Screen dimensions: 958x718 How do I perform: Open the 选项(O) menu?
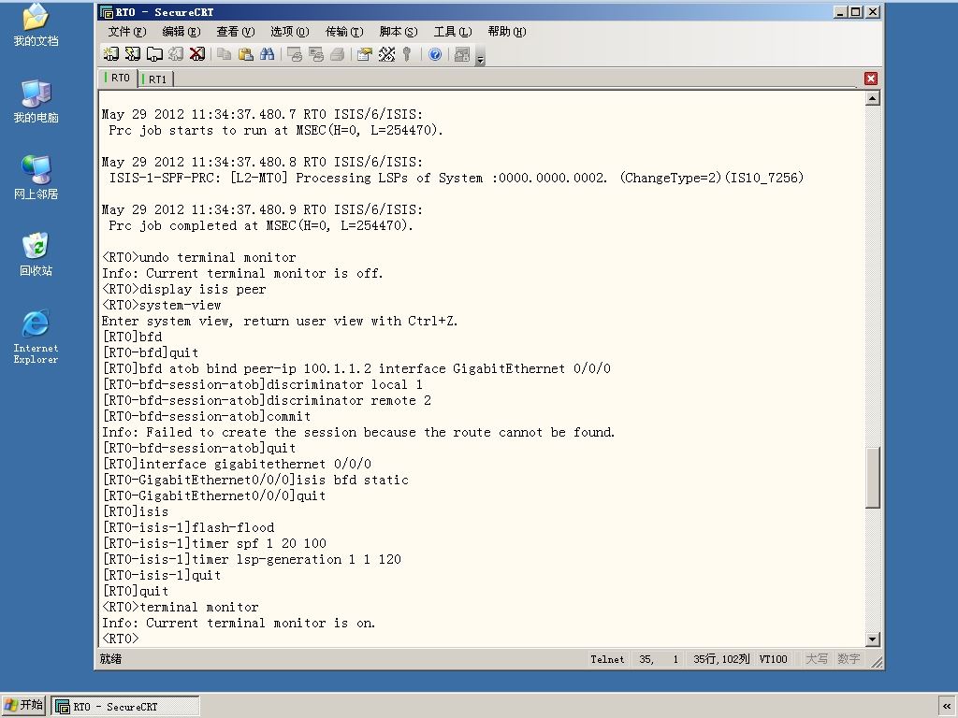click(290, 32)
